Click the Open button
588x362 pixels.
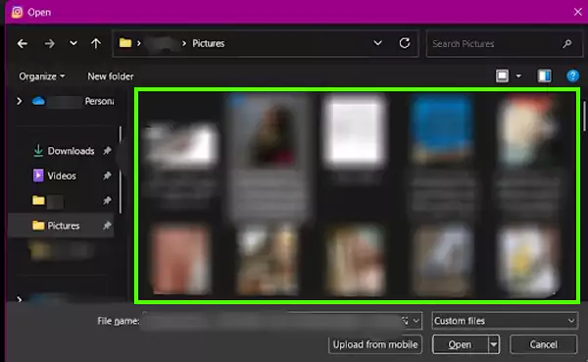[x=460, y=344]
